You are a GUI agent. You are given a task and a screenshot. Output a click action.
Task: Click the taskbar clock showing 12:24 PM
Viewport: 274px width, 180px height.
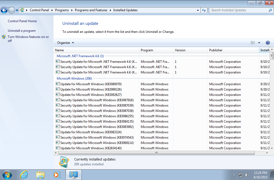(x=260, y=175)
